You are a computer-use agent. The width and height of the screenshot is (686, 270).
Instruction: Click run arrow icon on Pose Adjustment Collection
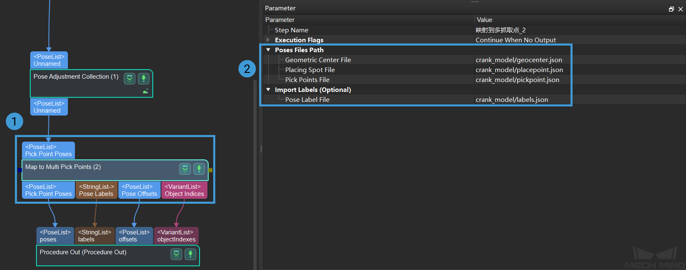(143, 78)
